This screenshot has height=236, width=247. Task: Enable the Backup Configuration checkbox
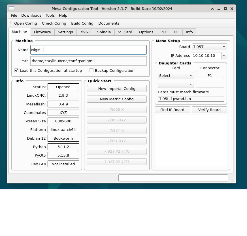point(91,70)
